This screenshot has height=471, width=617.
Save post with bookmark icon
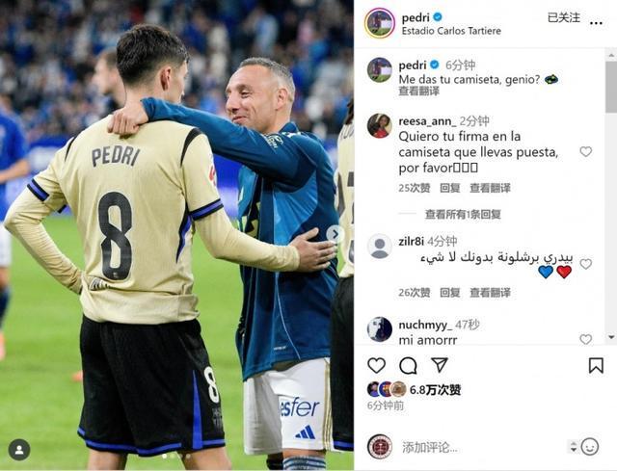pyautogui.click(x=596, y=366)
